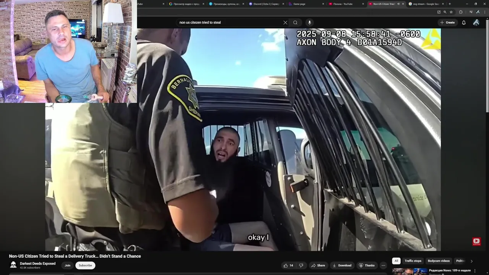
Task: Open browser zoom magnifier icon
Action: [445, 12]
